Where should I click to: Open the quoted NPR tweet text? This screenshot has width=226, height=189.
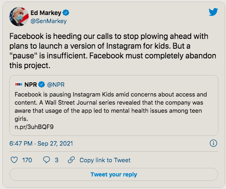click(111, 107)
